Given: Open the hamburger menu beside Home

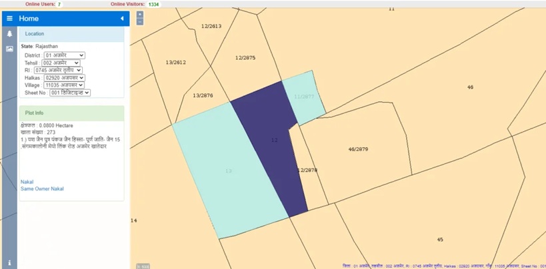Looking at the screenshot, I should pyautogui.click(x=9, y=19).
